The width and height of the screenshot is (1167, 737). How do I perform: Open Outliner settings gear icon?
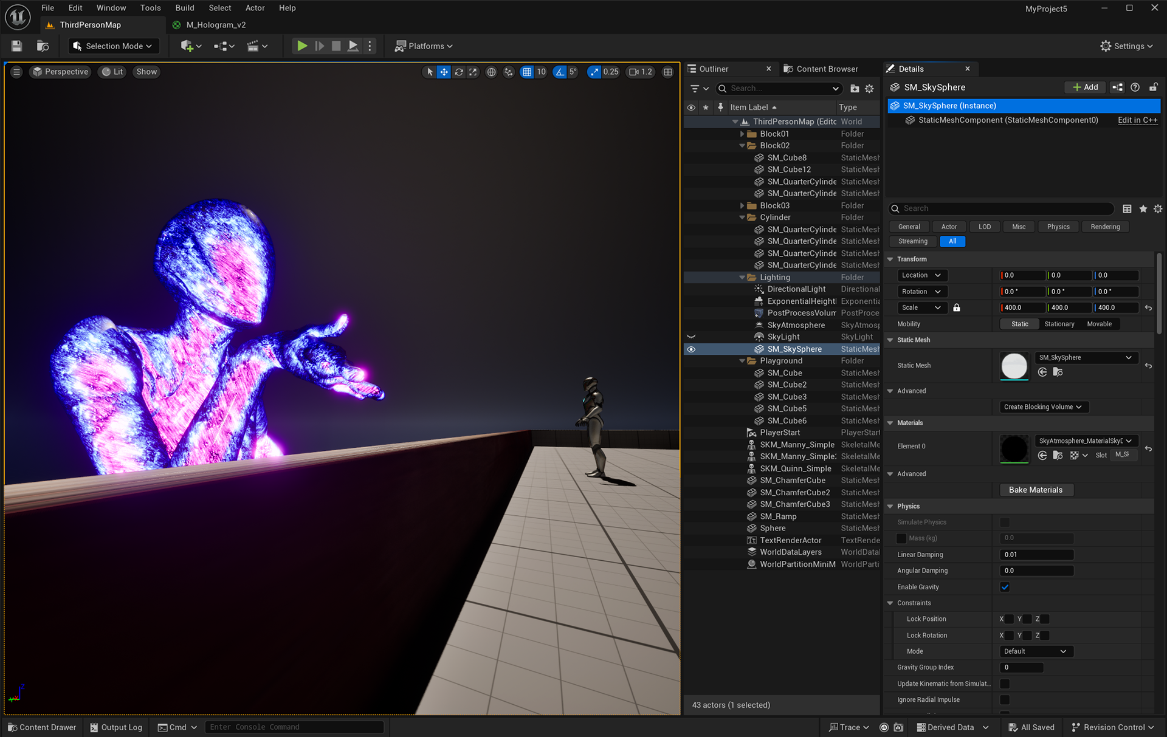pyautogui.click(x=869, y=89)
